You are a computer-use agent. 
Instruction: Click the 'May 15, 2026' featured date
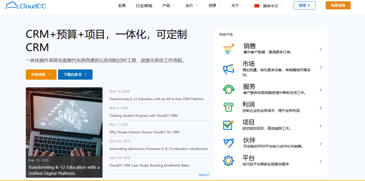pyautogui.click(x=38, y=160)
